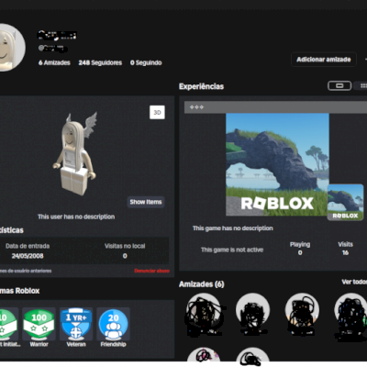Image resolution: width=367 pixels, height=367 pixels.
Task: Click the Warrior 100 badge icon
Action: pyautogui.click(x=39, y=324)
